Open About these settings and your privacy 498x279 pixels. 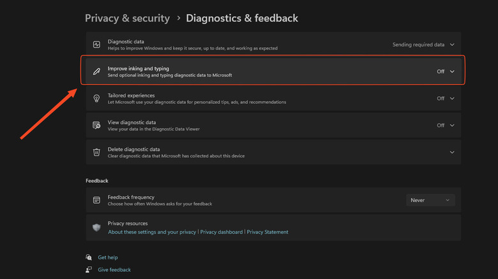tap(152, 232)
